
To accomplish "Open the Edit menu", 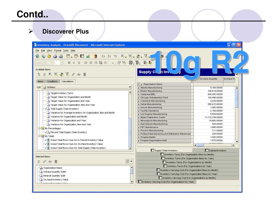I will tap(43, 51).
